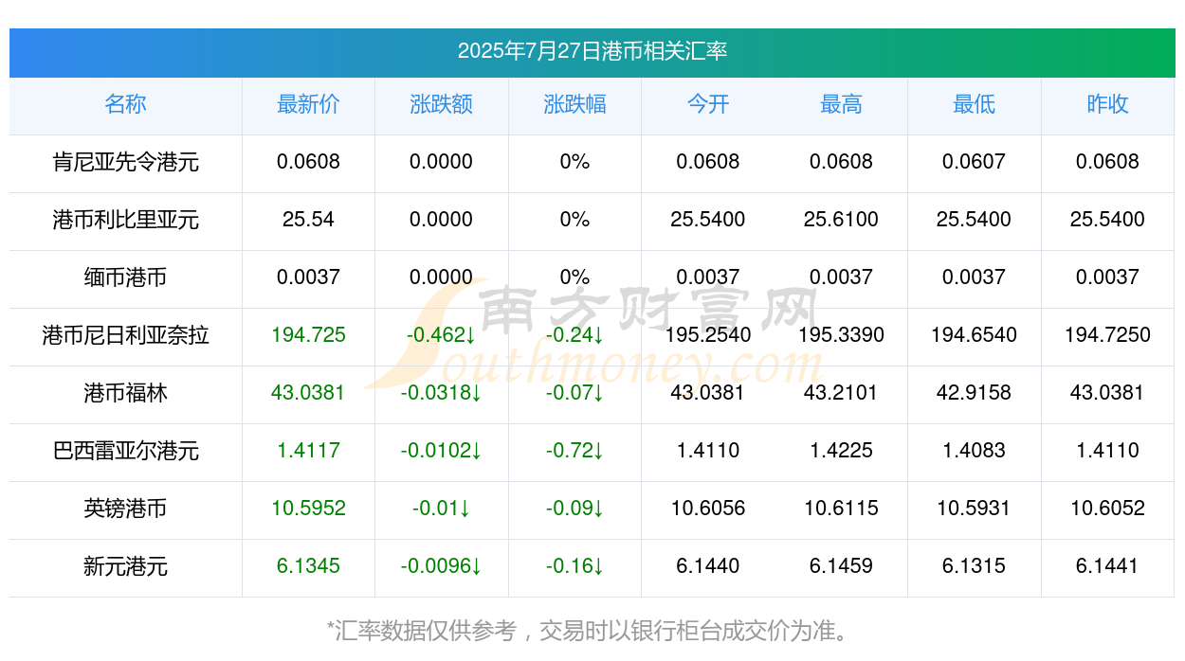
Task: Select the 最新价 column header
Action: pyautogui.click(x=308, y=104)
